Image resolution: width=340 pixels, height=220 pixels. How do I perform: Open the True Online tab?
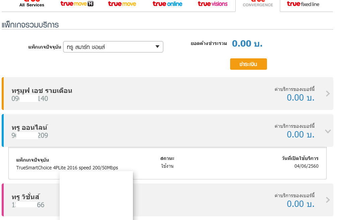(167, 4)
